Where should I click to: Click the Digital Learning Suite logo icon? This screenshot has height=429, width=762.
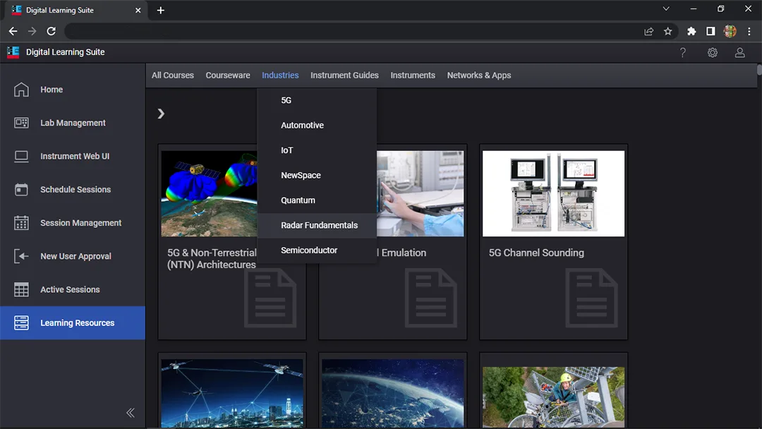click(x=13, y=52)
